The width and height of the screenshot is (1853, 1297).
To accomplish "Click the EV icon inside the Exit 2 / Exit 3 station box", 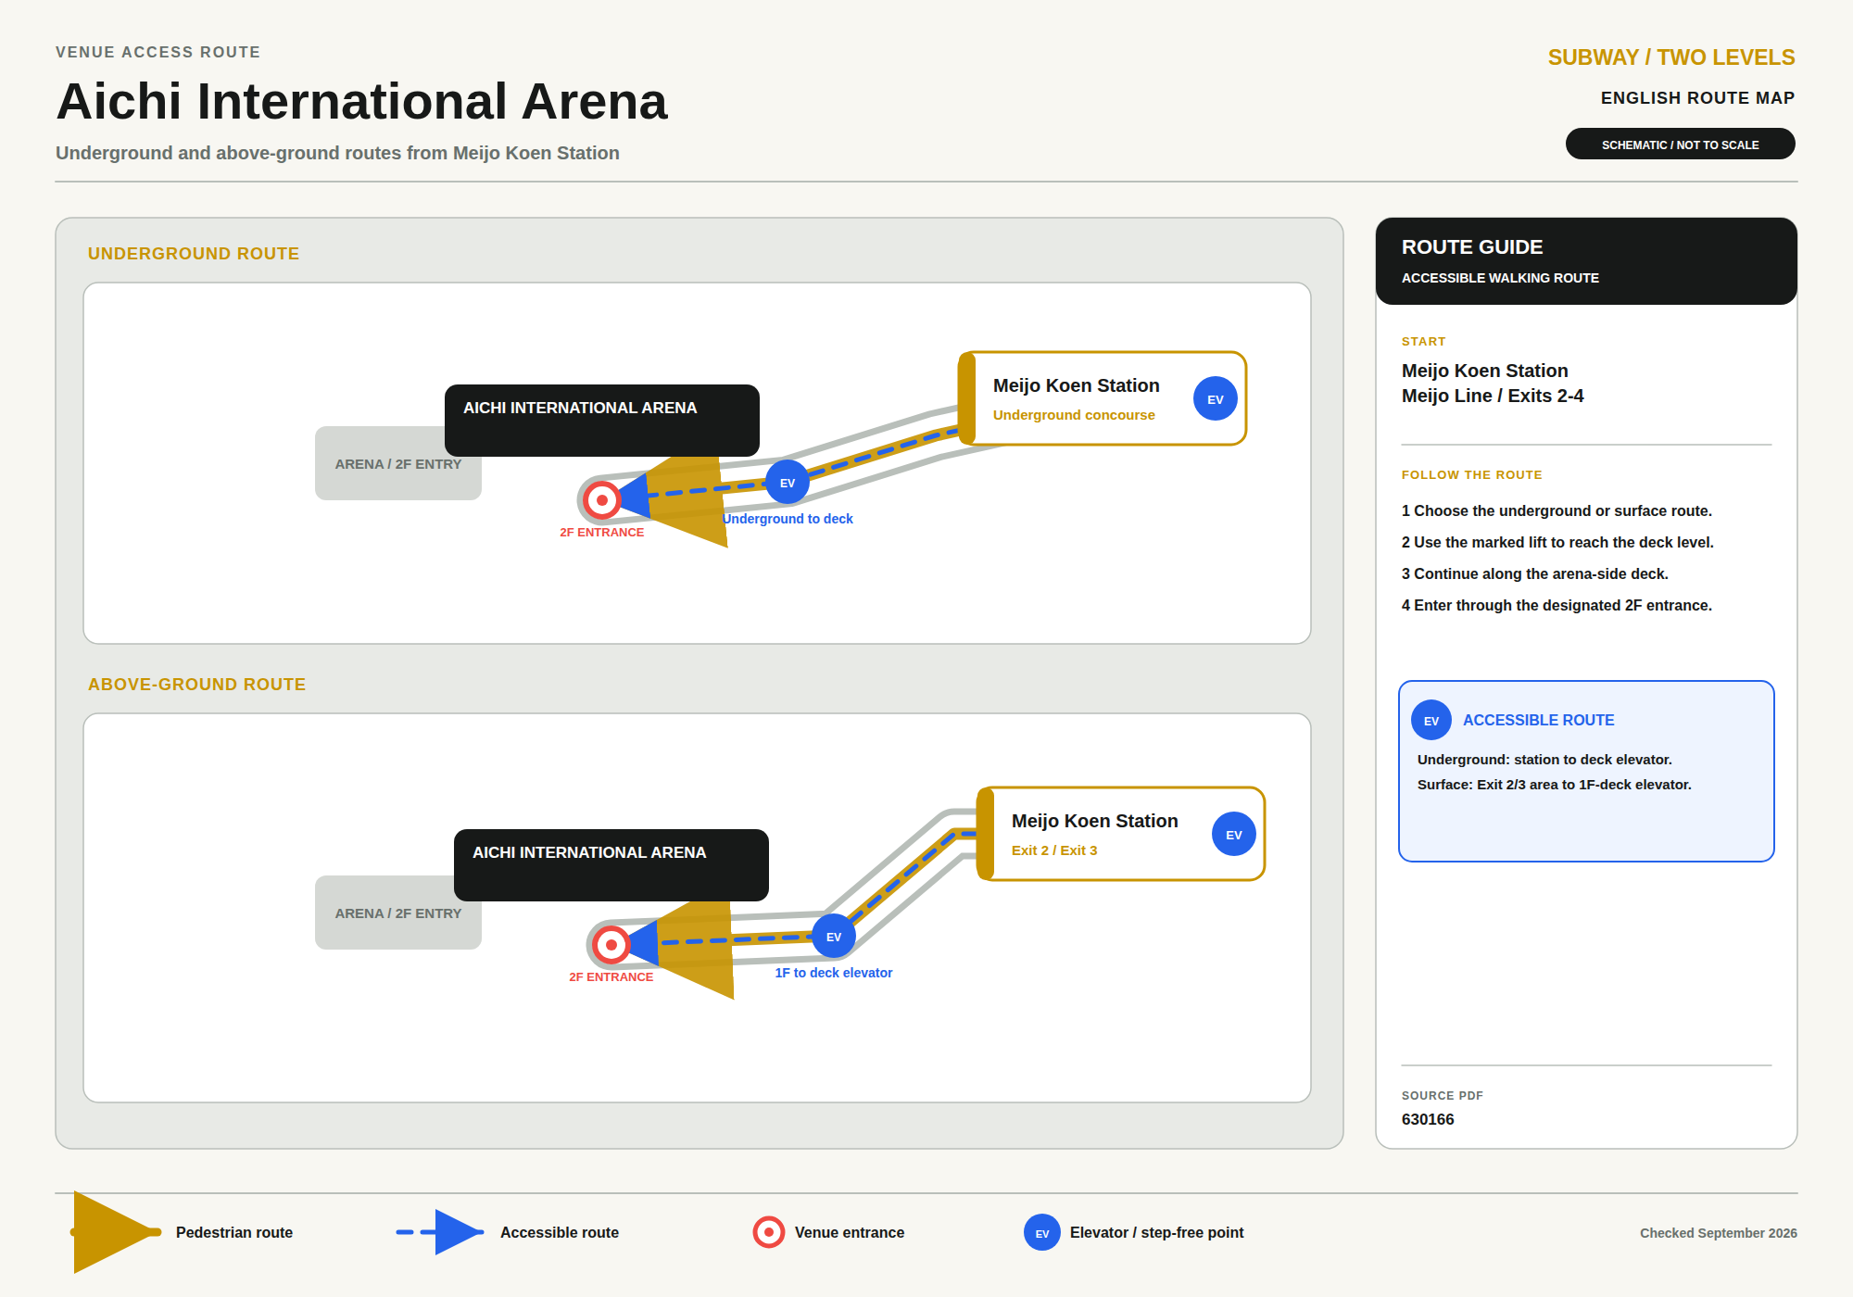I will click(1234, 834).
